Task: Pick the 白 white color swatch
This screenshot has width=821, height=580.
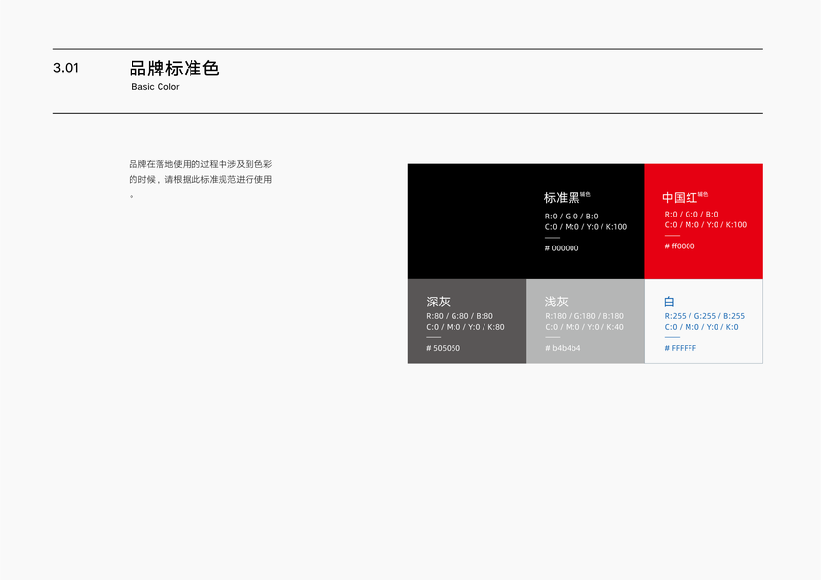Action: [704, 321]
